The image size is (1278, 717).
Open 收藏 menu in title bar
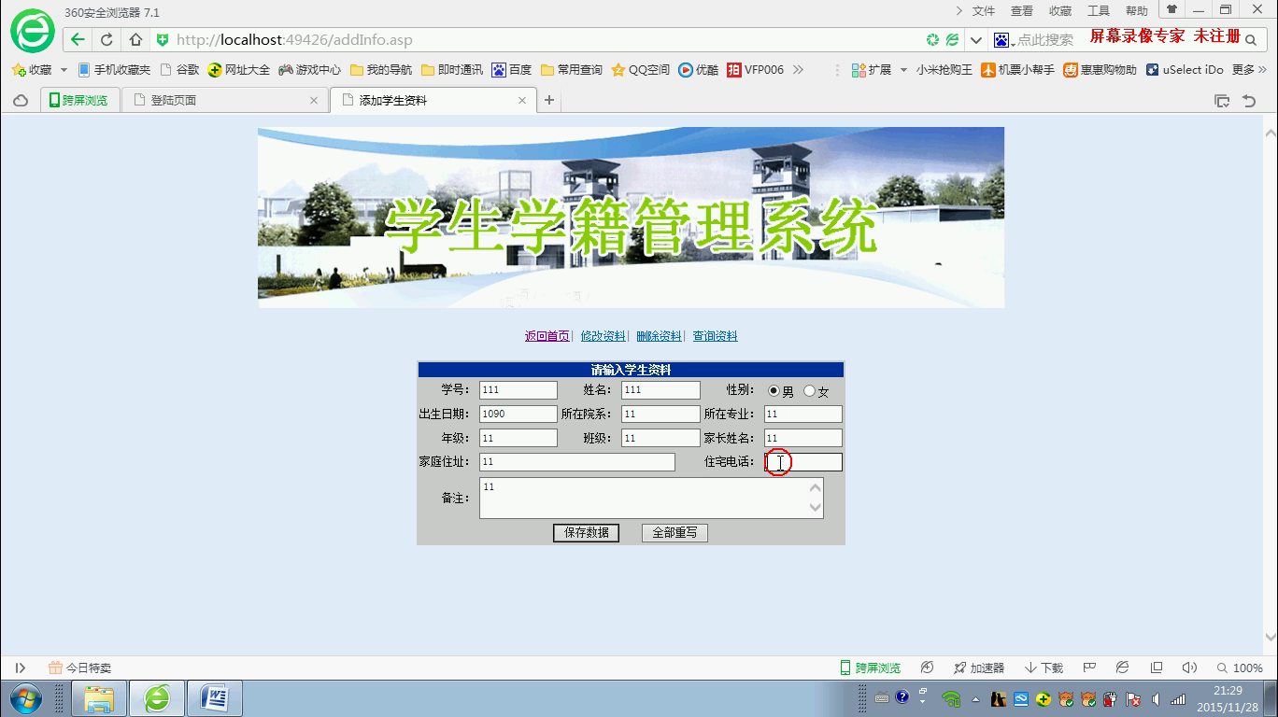click(x=1060, y=11)
